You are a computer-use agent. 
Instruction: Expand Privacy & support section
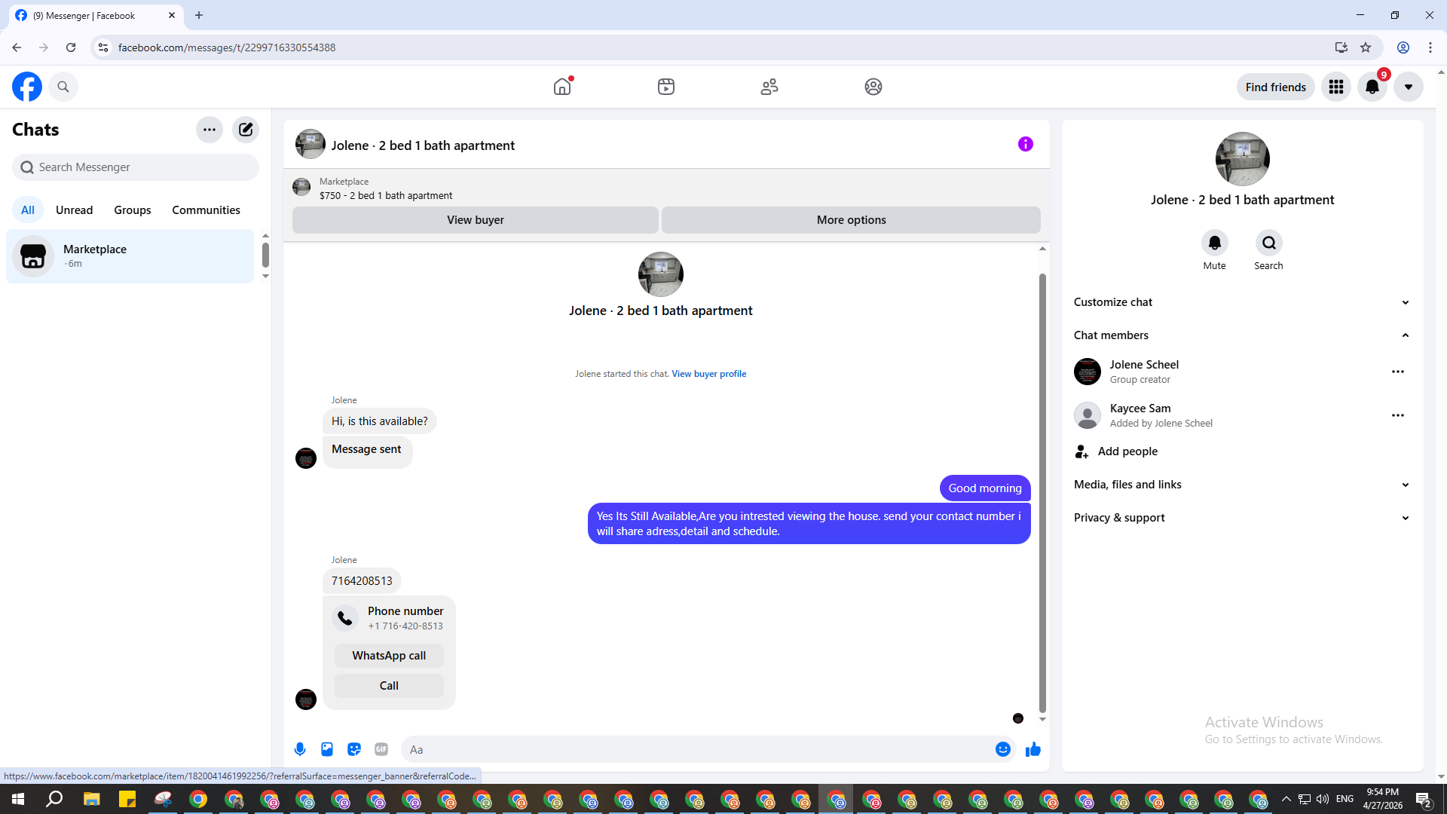tap(1405, 518)
